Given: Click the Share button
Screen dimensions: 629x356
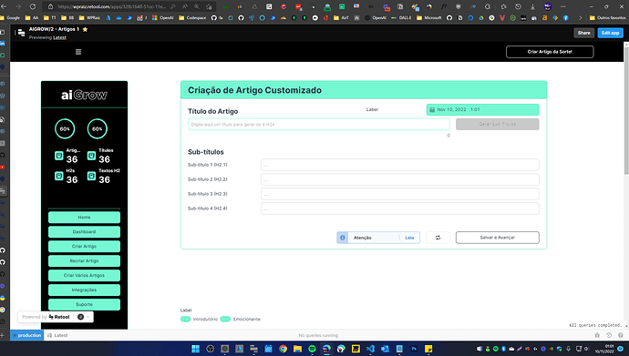Looking at the screenshot, I should click(583, 33).
